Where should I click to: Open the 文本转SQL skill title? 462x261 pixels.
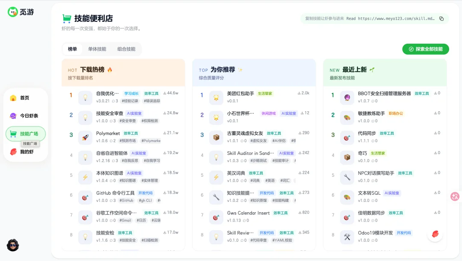click(369, 193)
